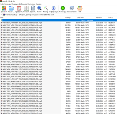Sort by the CRC32 column header
The image size is (117, 114).
(x=111, y=18)
